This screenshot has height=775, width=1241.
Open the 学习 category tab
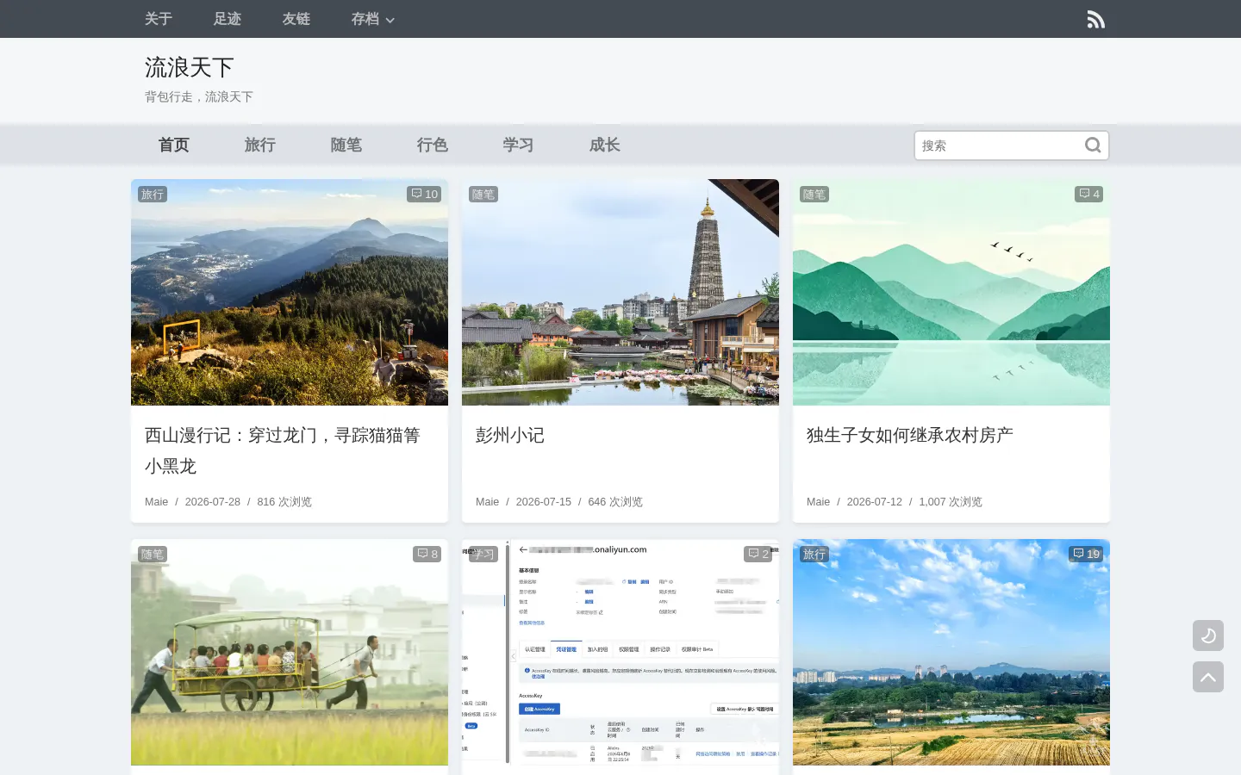click(519, 145)
